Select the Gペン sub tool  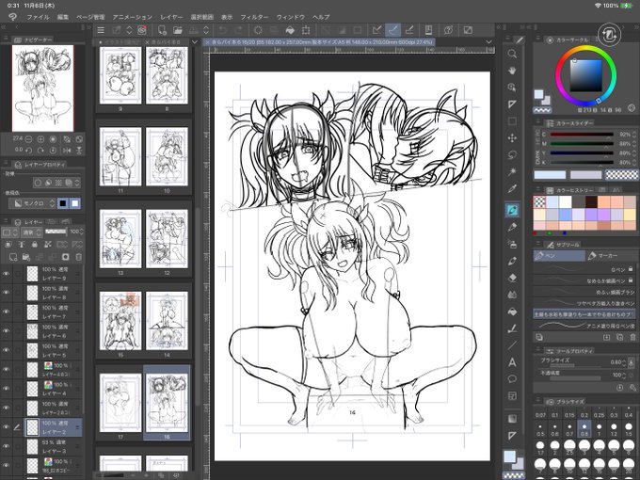click(x=584, y=270)
